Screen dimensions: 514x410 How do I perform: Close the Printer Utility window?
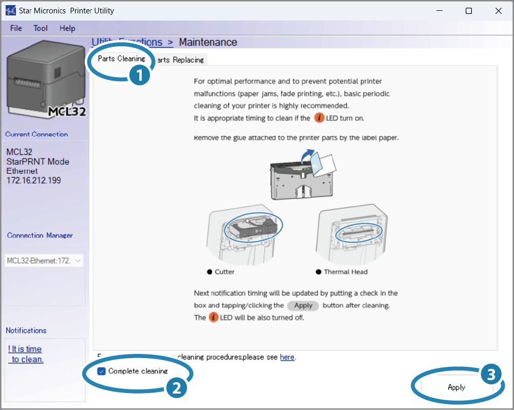tap(498, 11)
